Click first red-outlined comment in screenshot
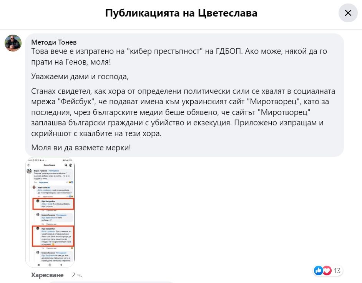 (52, 204)
